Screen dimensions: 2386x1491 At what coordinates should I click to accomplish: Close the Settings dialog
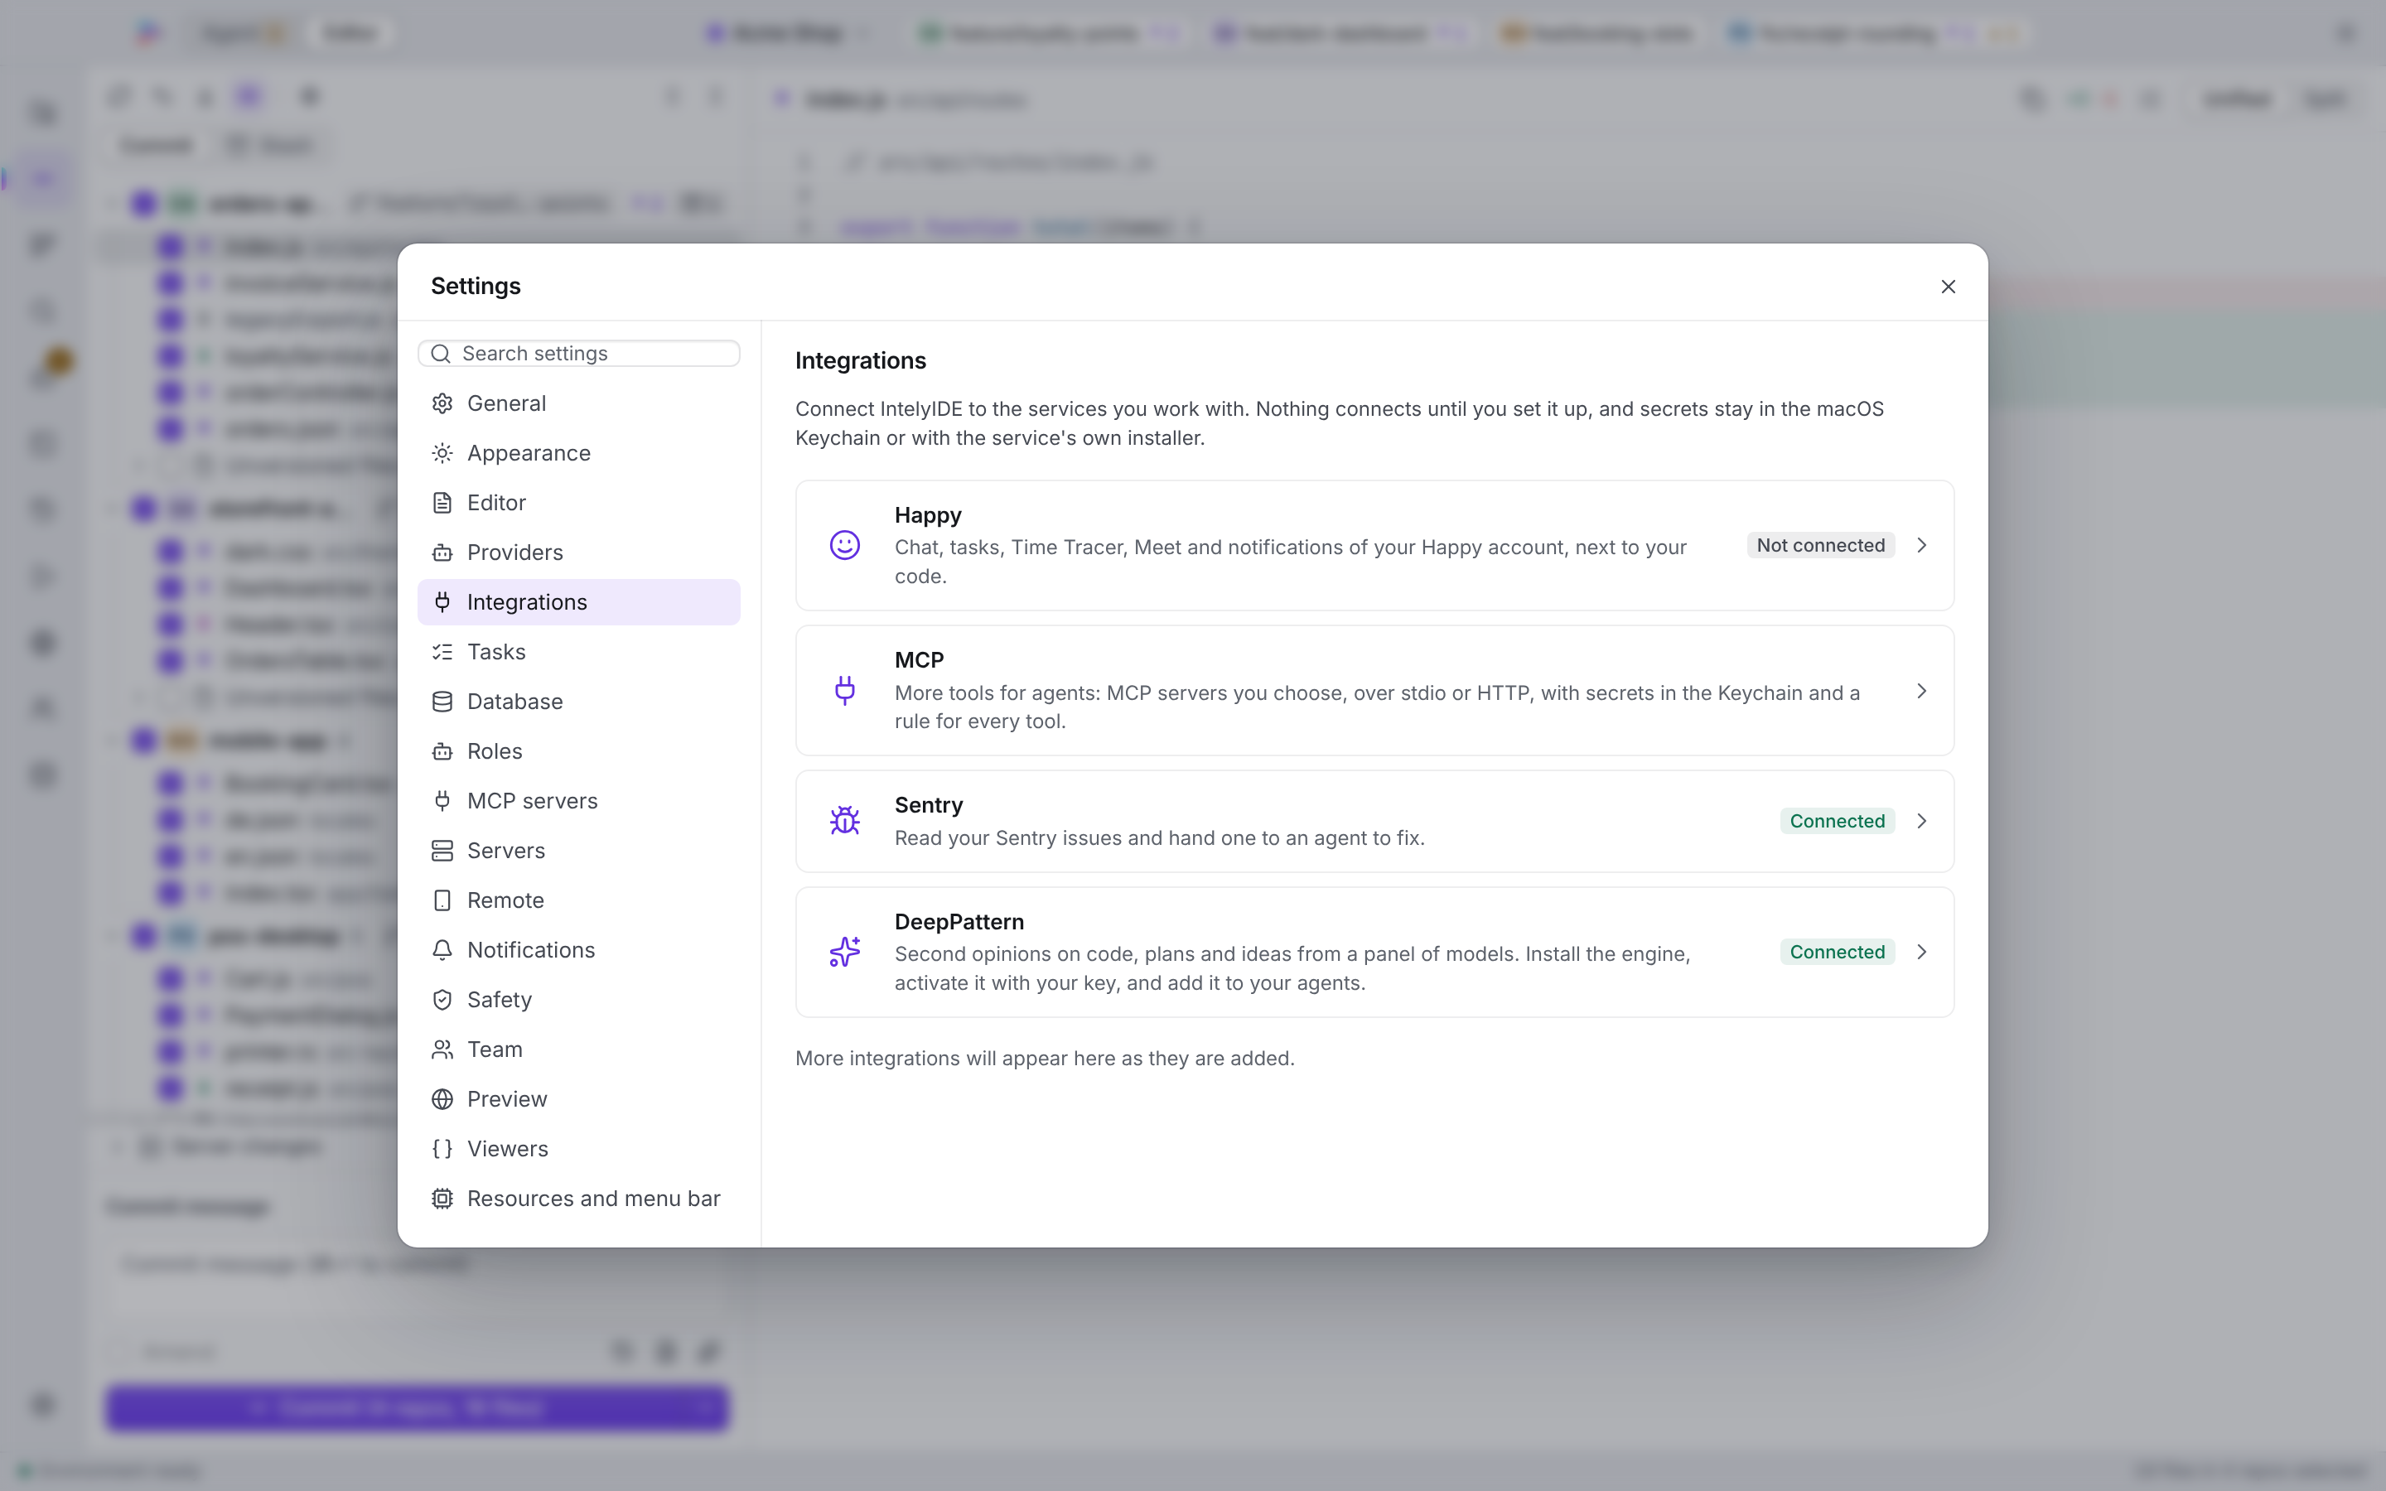tap(1947, 286)
